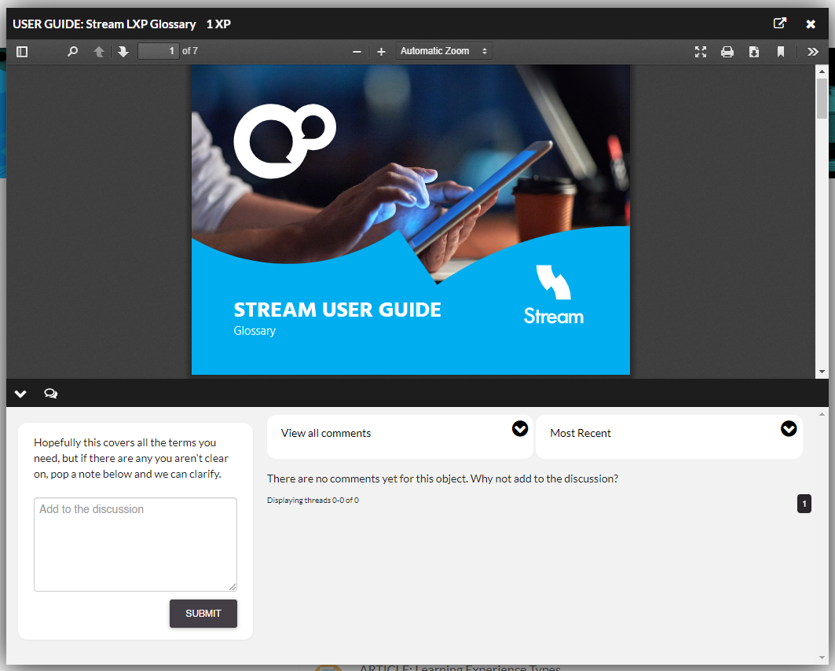Select the comments discussion tab icon
The width and height of the screenshot is (835, 671).
pyautogui.click(x=51, y=394)
